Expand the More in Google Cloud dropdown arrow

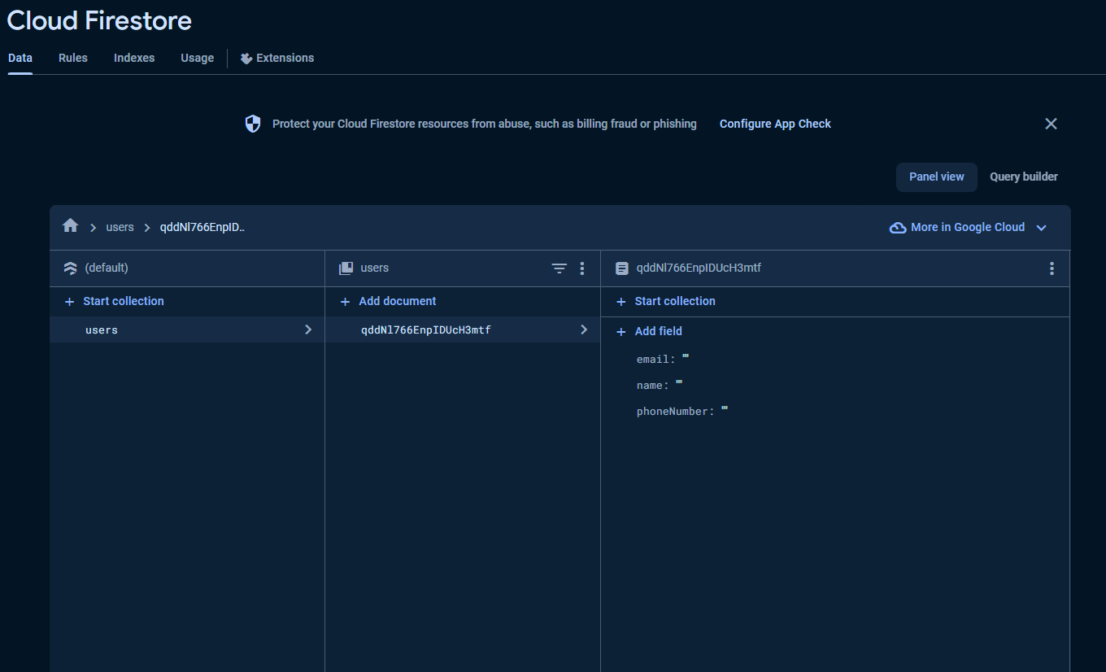[1041, 228]
